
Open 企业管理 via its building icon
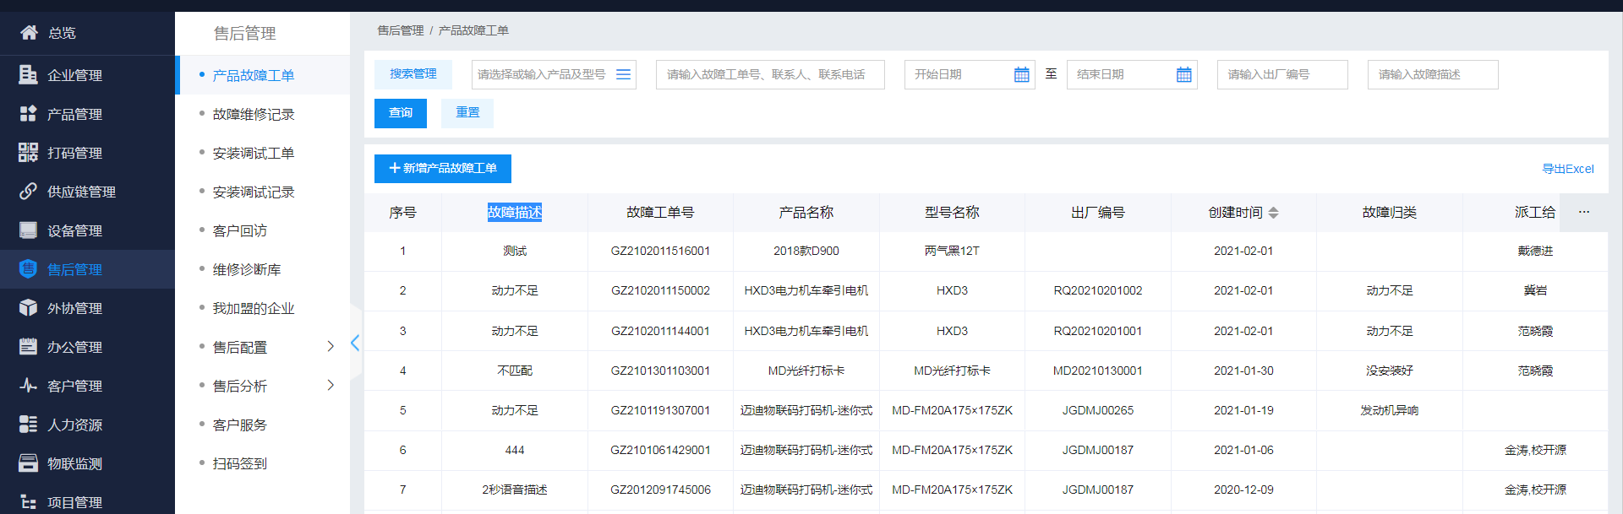28,75
